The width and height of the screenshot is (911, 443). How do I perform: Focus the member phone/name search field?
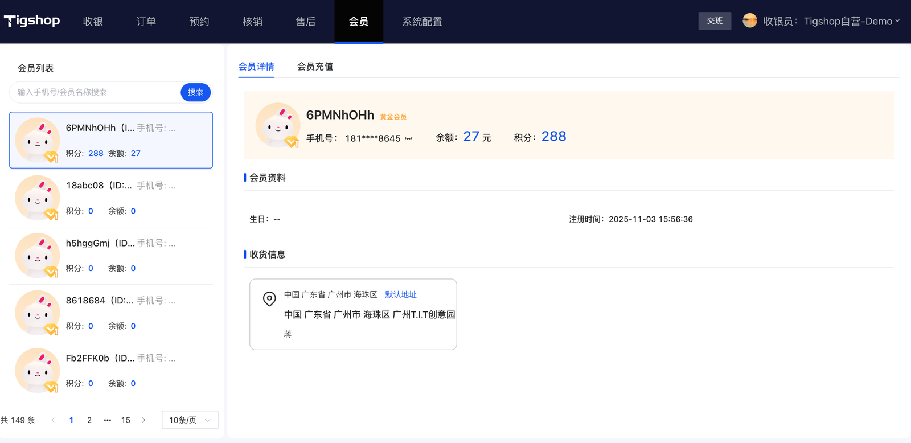(94, 92)
